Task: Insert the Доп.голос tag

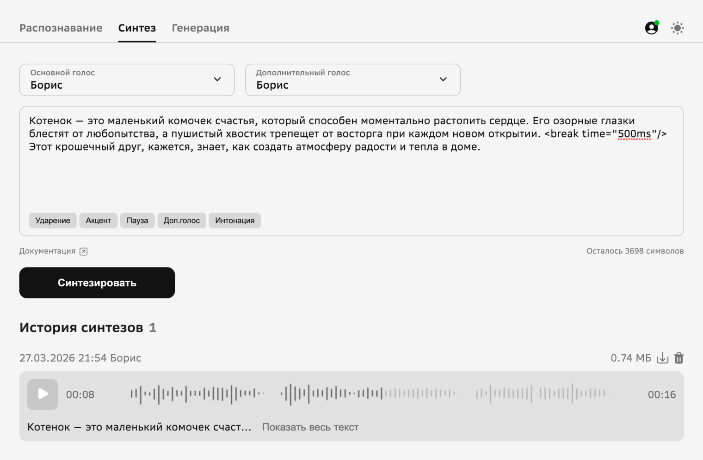Action: [182, 220]
